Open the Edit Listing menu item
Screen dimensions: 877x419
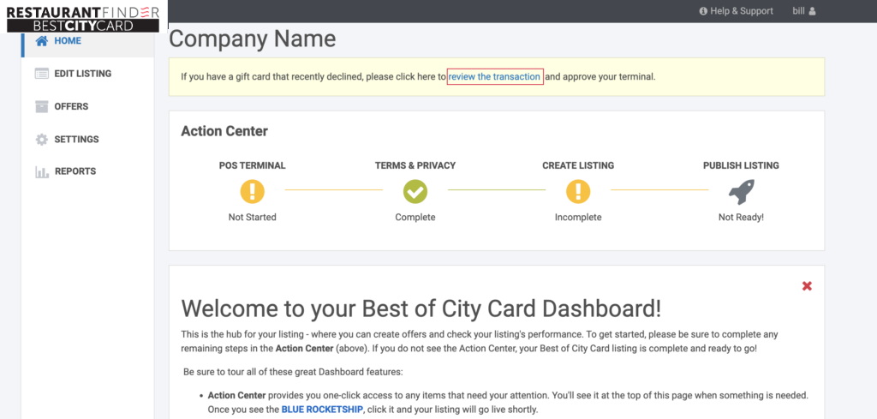(82, 74)
